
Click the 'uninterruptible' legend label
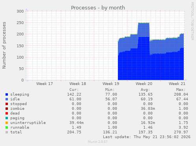click(28, 123)
